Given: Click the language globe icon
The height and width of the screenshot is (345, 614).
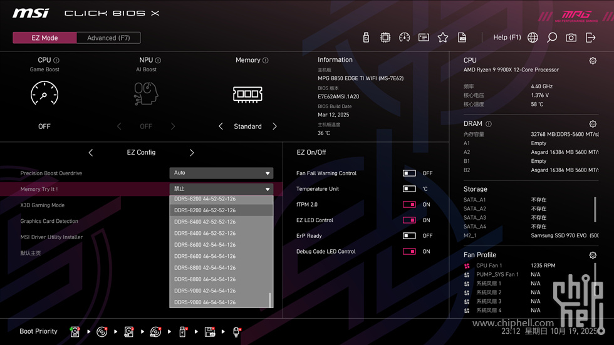Looking at the screenshot, I should (x=533, y=38).
